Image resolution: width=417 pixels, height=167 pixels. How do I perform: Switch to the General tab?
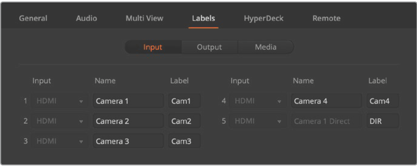coord(33,18)
